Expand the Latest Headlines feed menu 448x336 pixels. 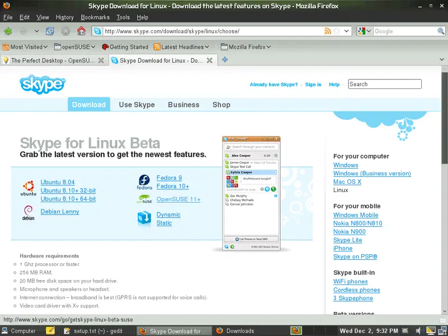click(181, 47)
